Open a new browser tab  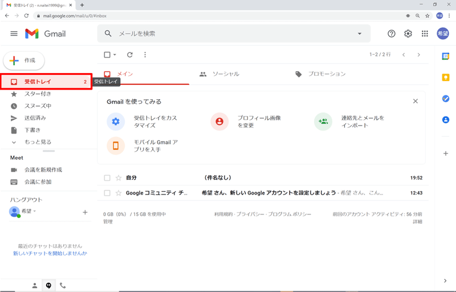82,5
